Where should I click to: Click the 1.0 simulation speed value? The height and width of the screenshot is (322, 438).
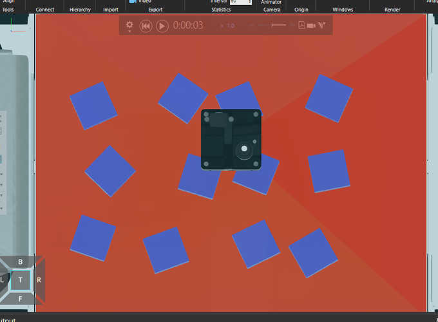pos(231,26)
